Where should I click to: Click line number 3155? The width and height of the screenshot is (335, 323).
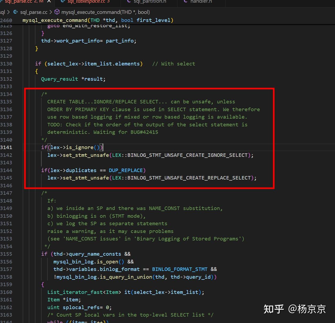7,254
